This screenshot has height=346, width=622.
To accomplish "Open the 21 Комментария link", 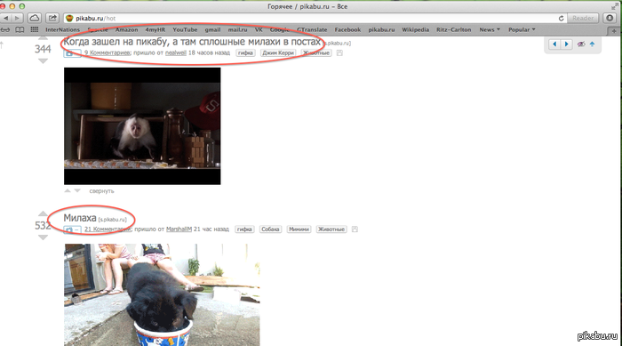I will pyautogui.click(x=108, y=229).
